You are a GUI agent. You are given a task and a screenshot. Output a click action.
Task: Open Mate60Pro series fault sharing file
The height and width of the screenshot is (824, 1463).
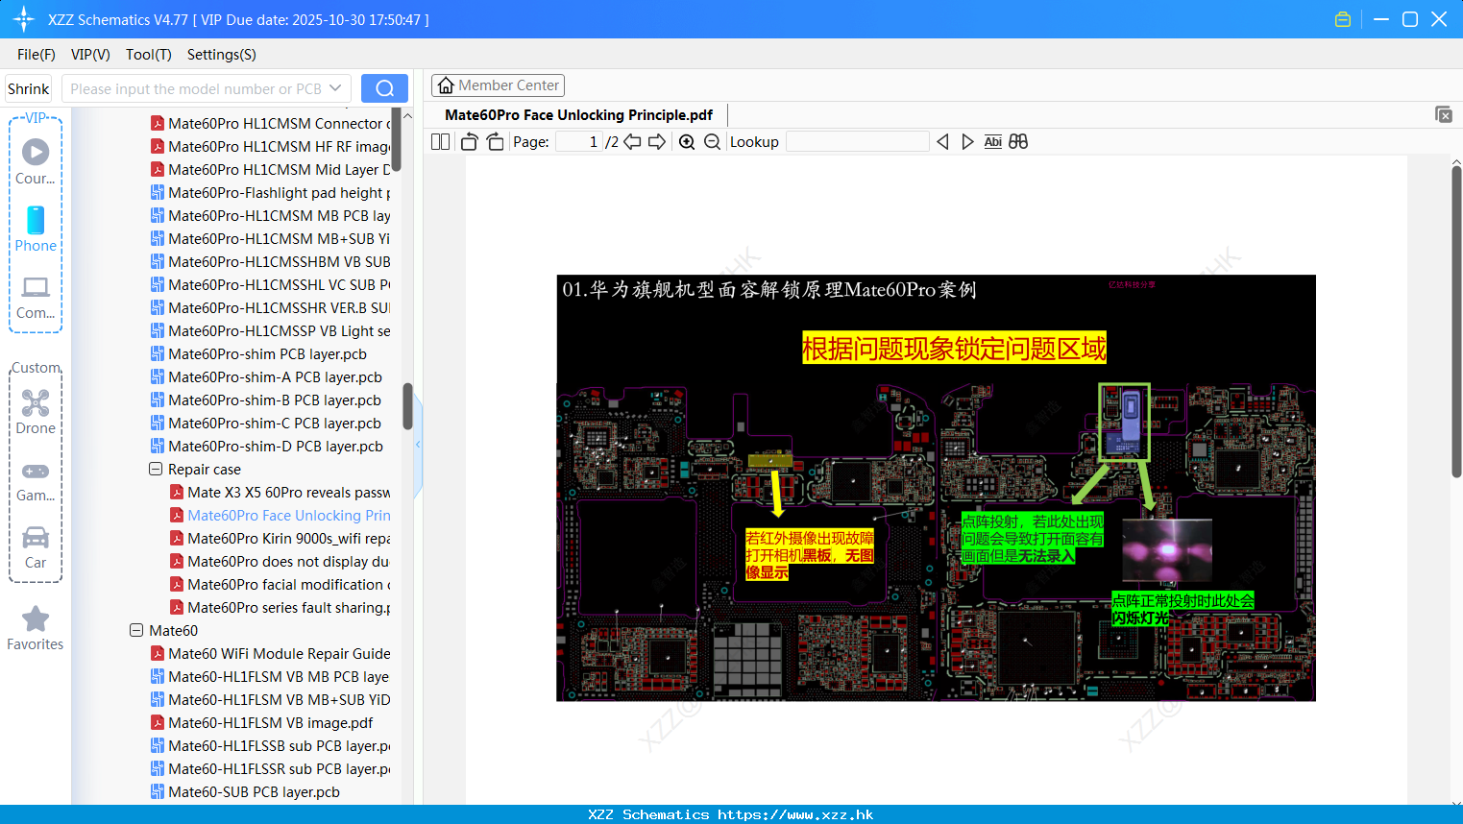(280, 608)
